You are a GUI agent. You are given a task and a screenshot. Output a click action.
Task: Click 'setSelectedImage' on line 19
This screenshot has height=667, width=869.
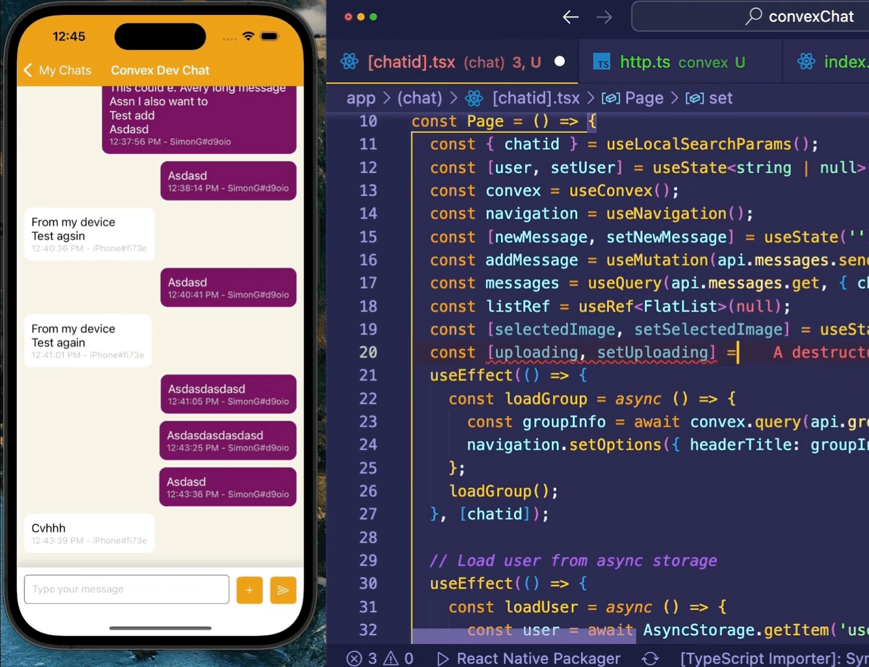click(x=707, y=329)
